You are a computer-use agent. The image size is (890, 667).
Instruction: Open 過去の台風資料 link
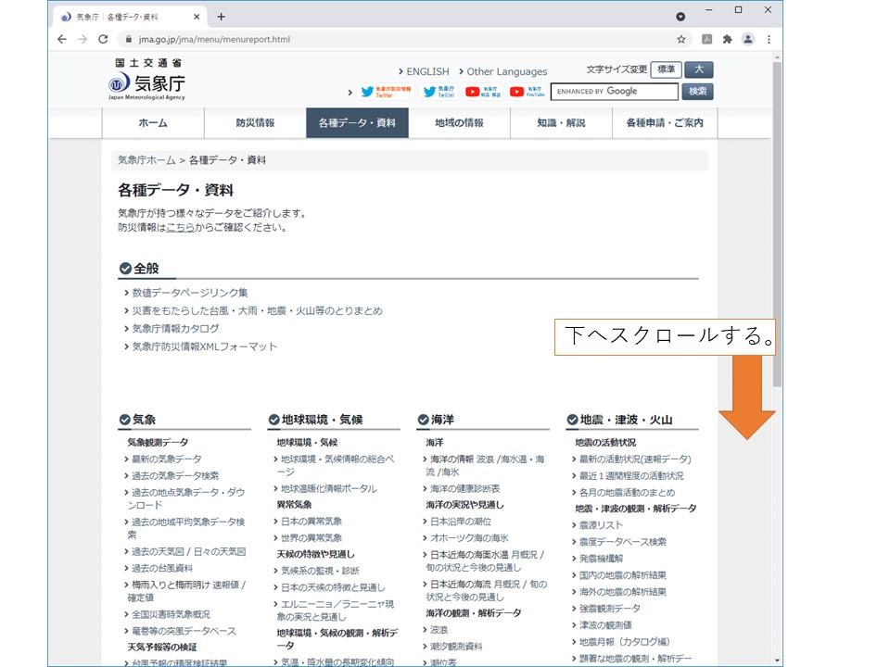click(162, 568)
